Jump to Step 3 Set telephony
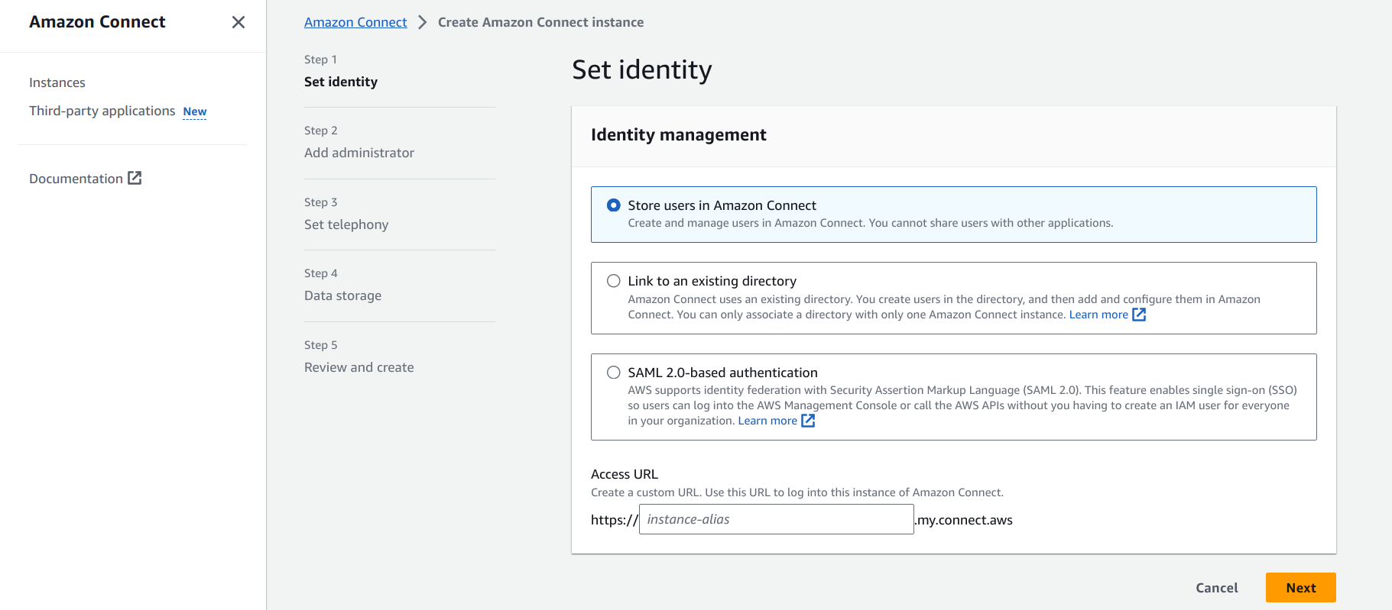Image resolution: width=1392 pixels, height=610 pixels. click(x=346, y=224)
